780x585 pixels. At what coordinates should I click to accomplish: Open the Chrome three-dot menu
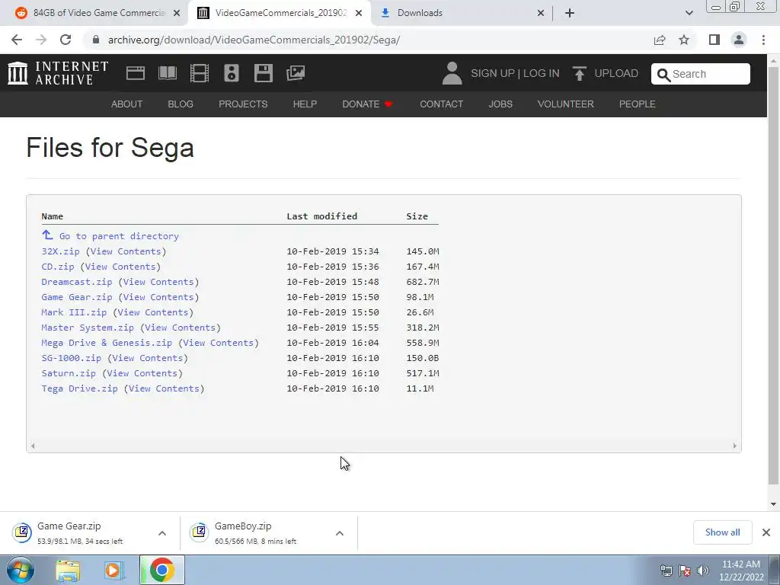coord(763,40)
